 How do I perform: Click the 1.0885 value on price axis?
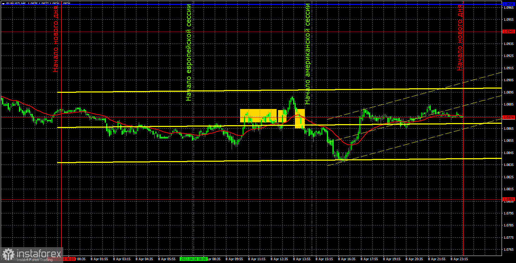(509, 104)
